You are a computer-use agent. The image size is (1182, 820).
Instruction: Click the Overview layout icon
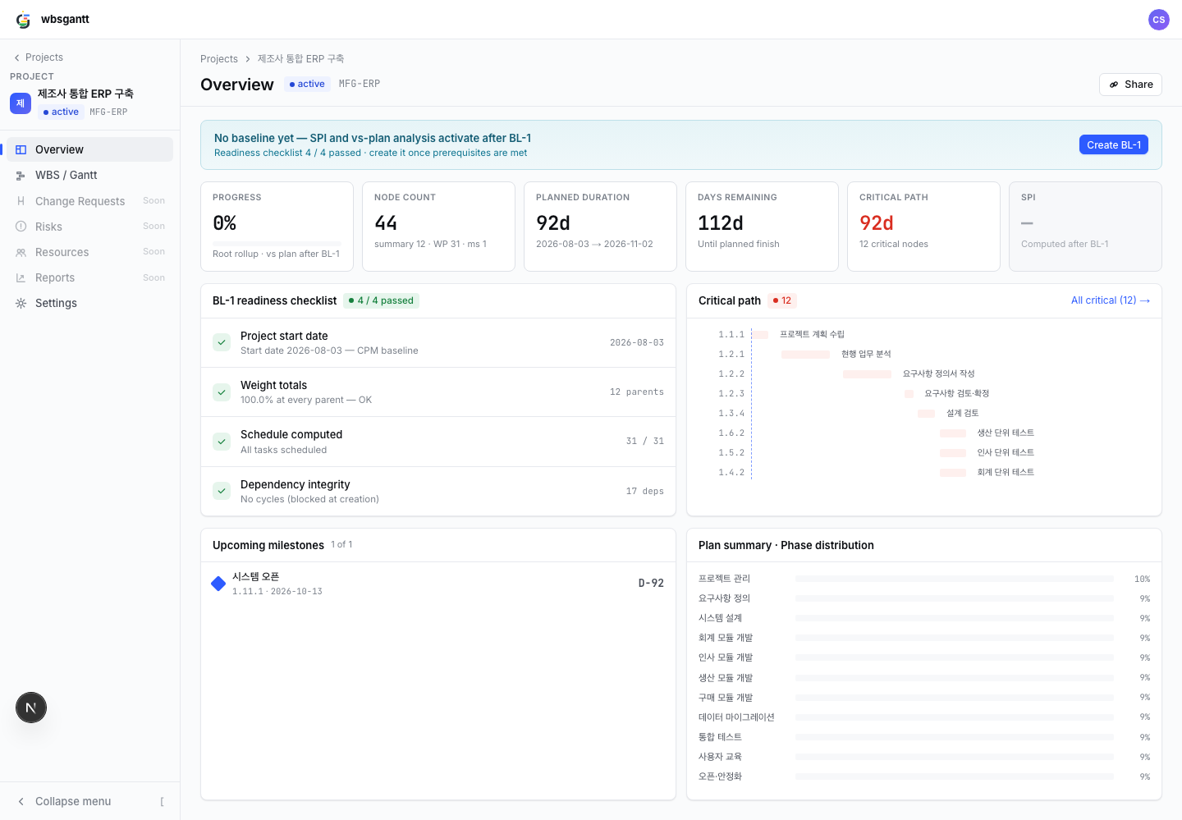pyautogui.click(x=21, y=149)
